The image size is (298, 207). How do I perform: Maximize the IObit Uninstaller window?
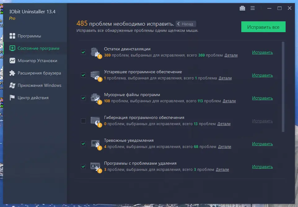(x=279, y=8)
